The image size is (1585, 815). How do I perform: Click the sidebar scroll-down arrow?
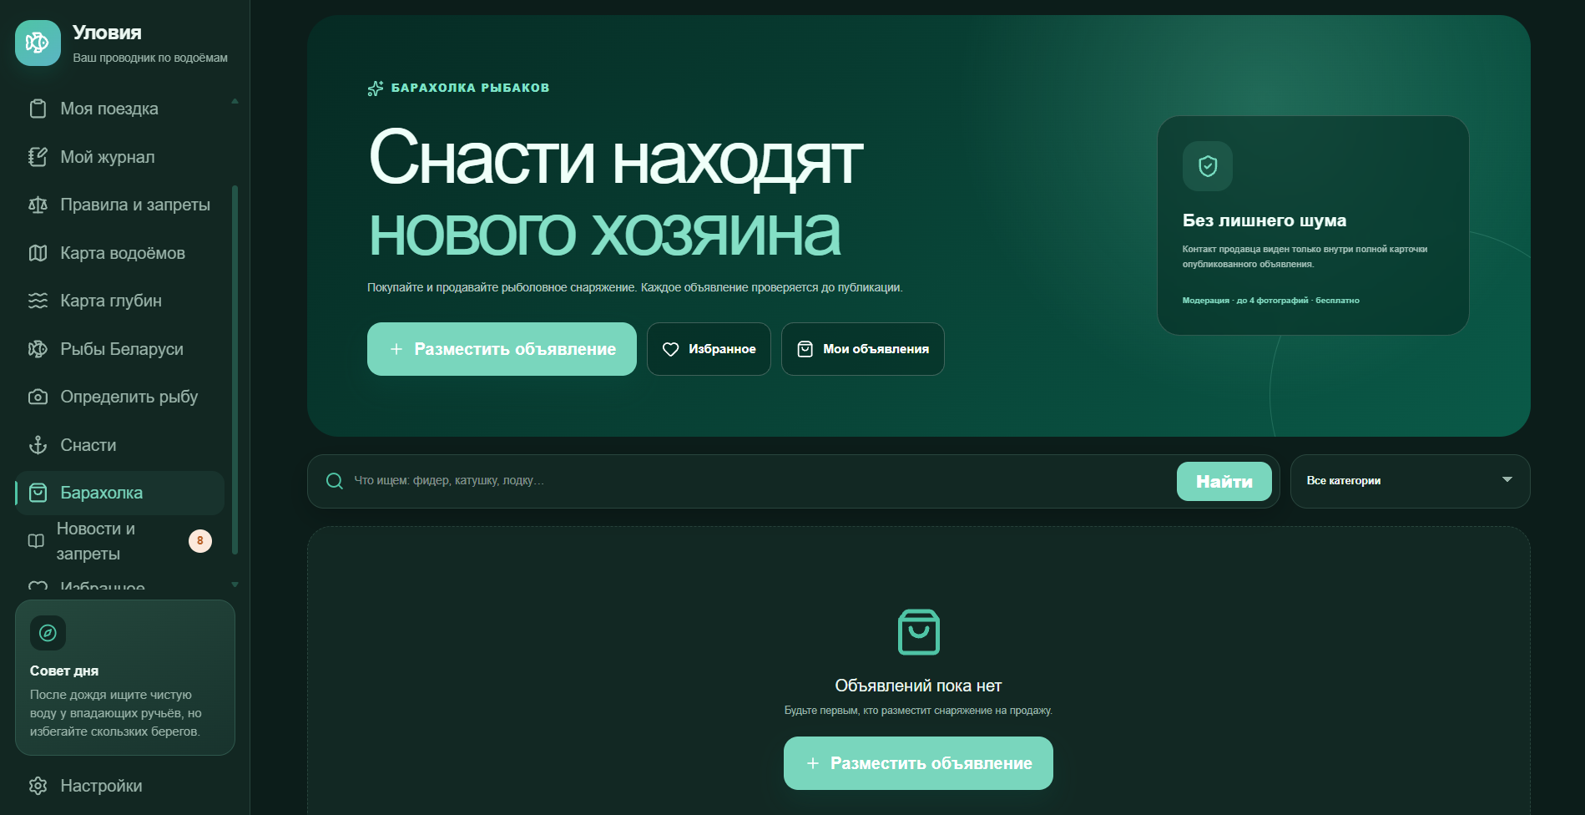coord(235,585)
